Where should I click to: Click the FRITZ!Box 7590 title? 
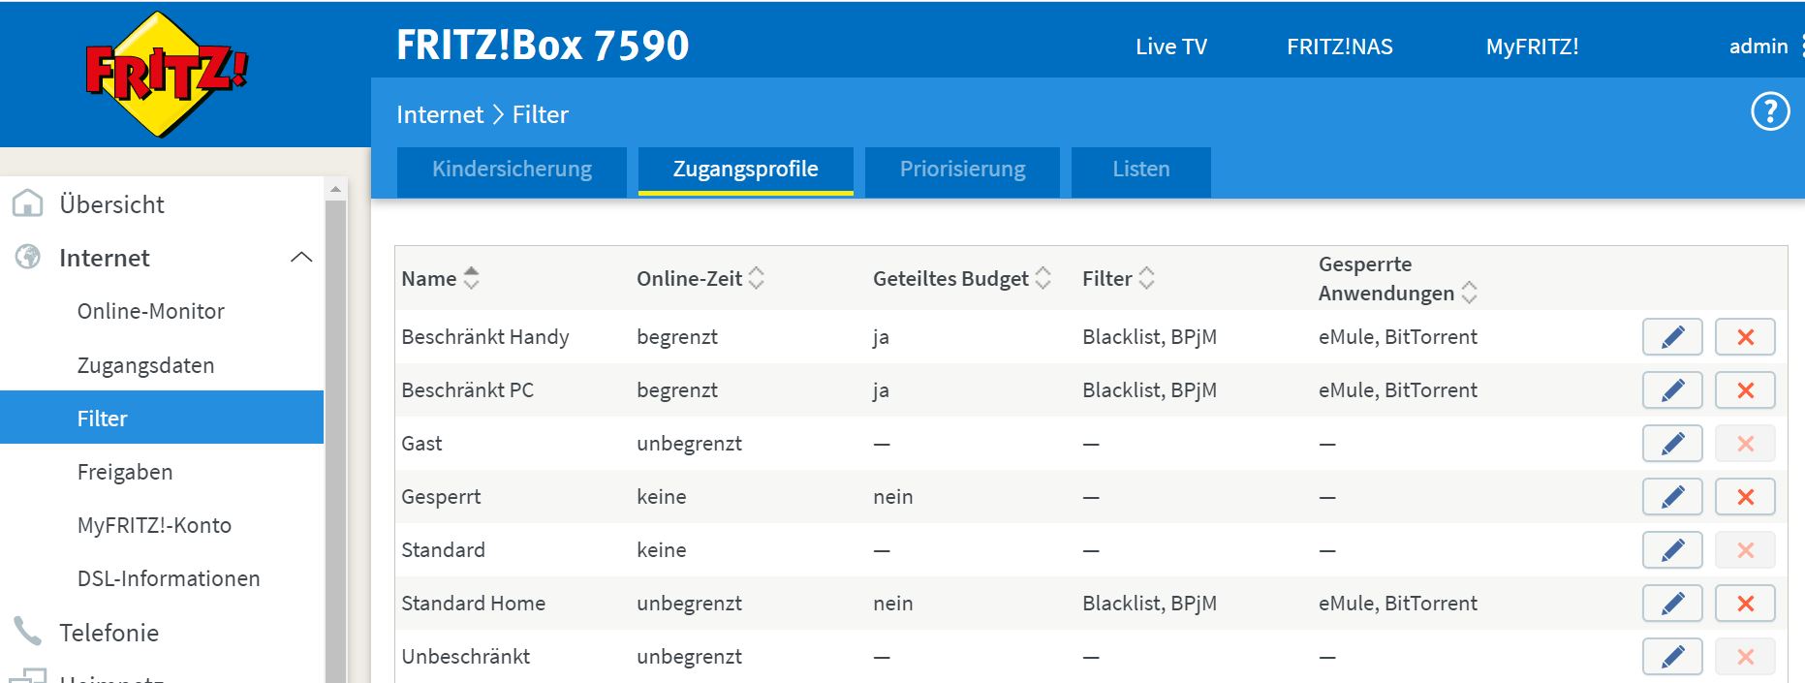pos(543,46)
